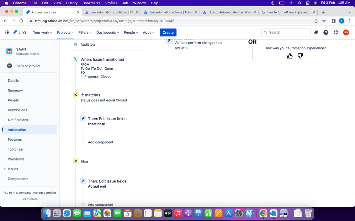
Task: Give a thumbs down automation experience rating
Action: (300, 56)
